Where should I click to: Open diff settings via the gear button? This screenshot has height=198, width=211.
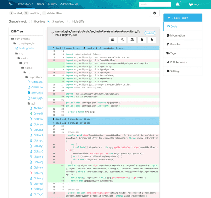click(x=154, y=13)
